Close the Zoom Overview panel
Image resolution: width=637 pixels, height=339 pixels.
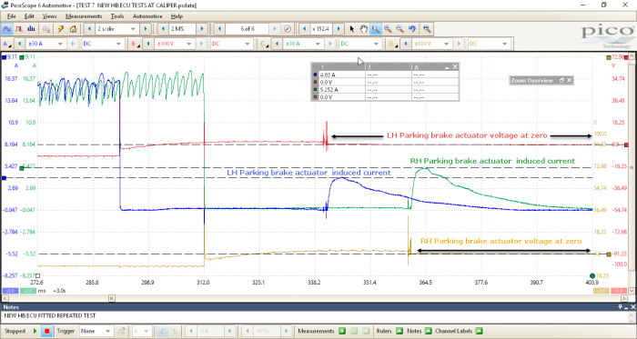[569, 80]
